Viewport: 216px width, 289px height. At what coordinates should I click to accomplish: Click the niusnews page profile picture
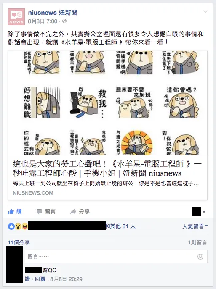point(16,16)
